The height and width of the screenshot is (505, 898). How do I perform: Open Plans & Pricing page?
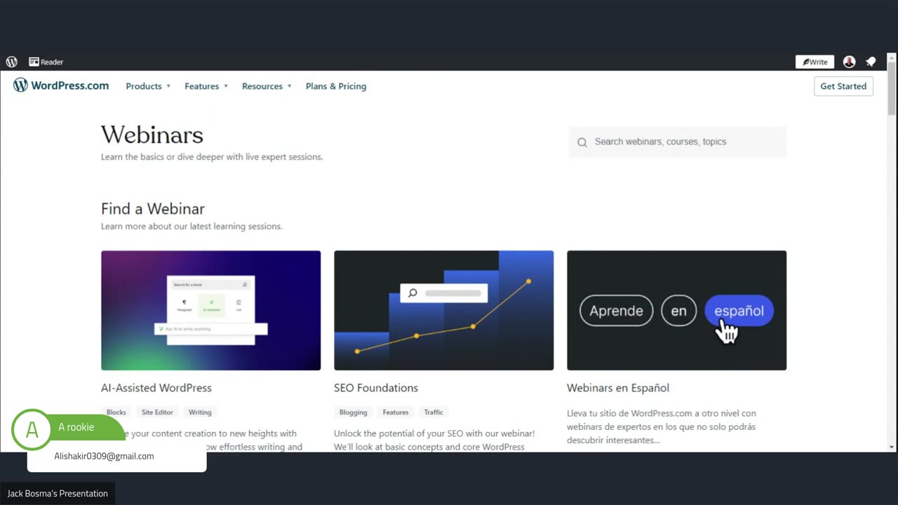[336, 86]
